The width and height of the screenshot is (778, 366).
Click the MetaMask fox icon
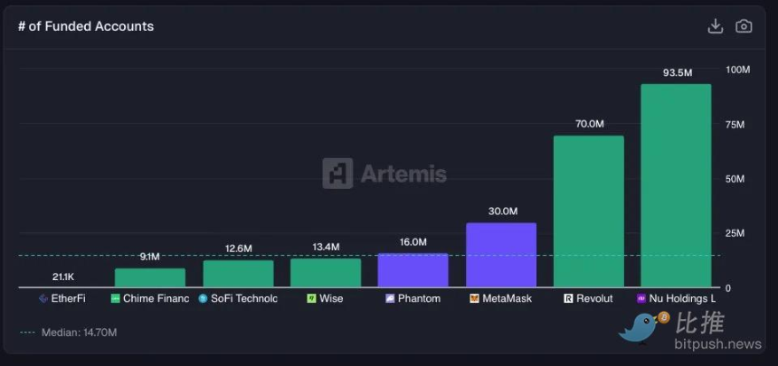click(474, 298)
